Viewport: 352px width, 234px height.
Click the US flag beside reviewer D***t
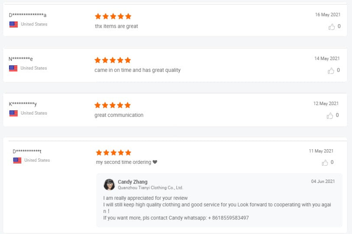pyautogui.click(x=17, y=160)
